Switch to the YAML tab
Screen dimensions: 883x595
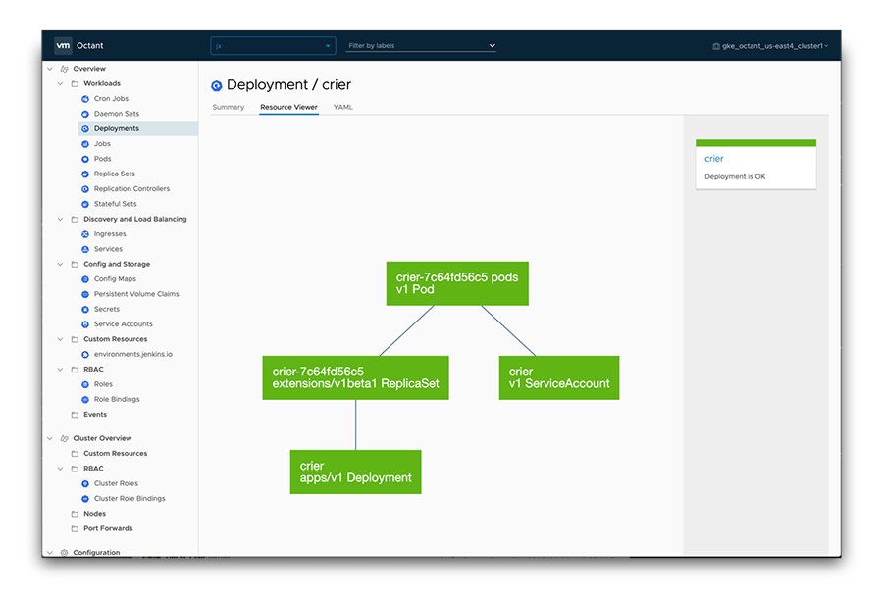[x=342, y=107]
